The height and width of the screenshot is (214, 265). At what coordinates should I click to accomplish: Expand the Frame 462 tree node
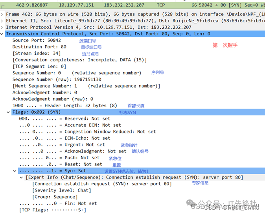click(3, 14)
